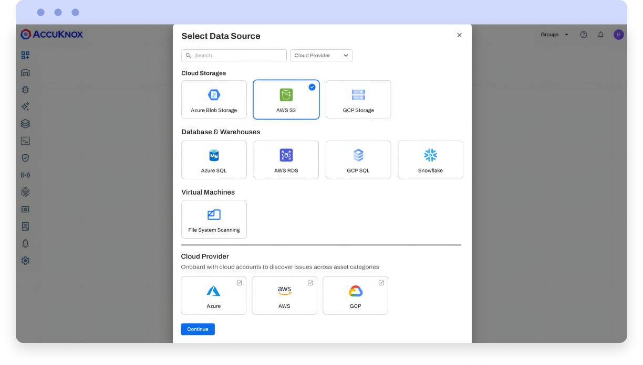
Task: Choose the AWS RDS database card
Action: (x=286, y=160)
